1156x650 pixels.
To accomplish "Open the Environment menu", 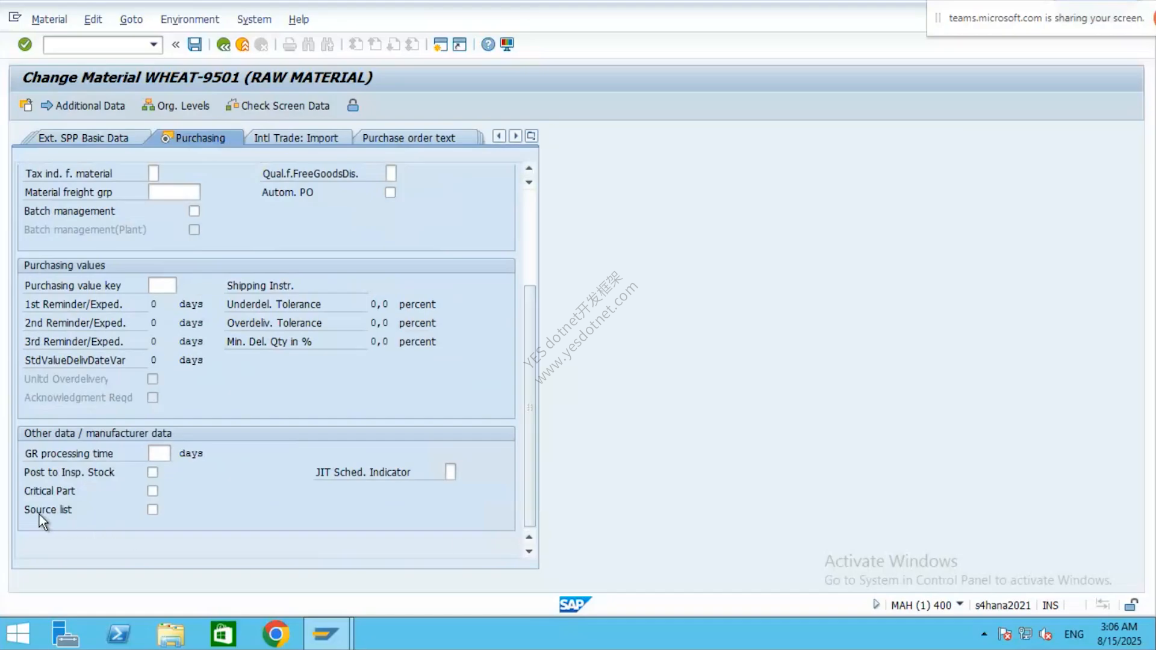I will pyautogui.click(x=190, y=19).
